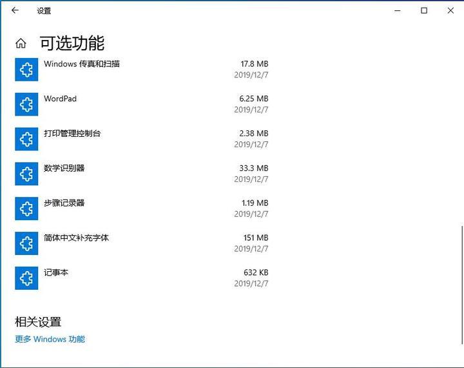Click the 记事本 feature icon
Image resolution: width=464 pixels, height=368 pixels.
(26, 278)
